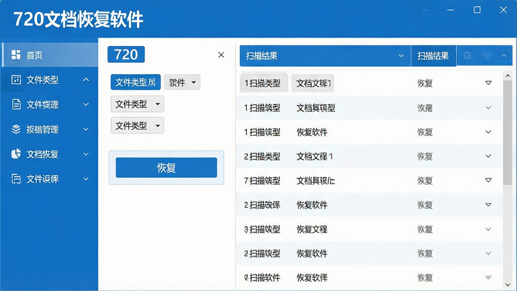
Task: Click the status text in second result row
Action: click(x=425, y=108)
